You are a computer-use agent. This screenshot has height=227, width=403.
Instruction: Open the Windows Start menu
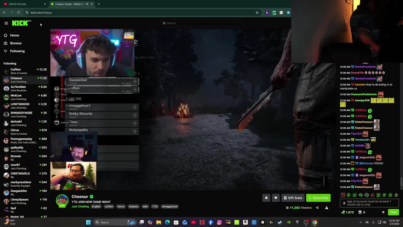tap(88, 222)
